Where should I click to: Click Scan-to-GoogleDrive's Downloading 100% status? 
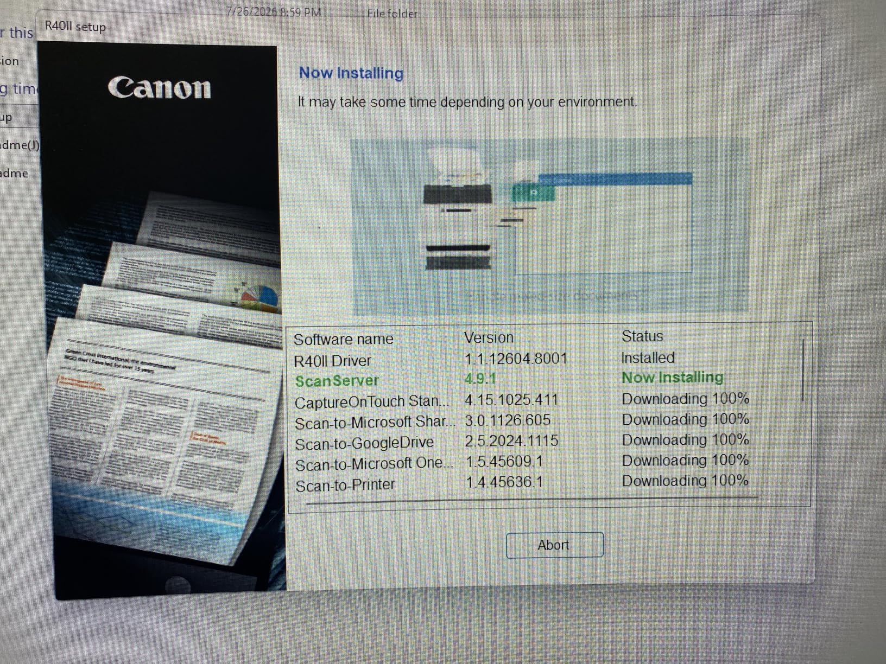tap(685, 439)
